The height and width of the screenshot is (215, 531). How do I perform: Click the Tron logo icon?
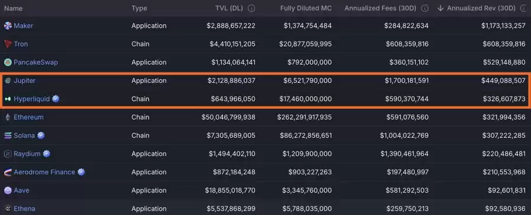tap(8, 44)
